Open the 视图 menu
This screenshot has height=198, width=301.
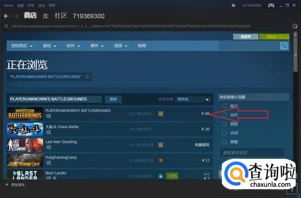click(x=20, y=5)
